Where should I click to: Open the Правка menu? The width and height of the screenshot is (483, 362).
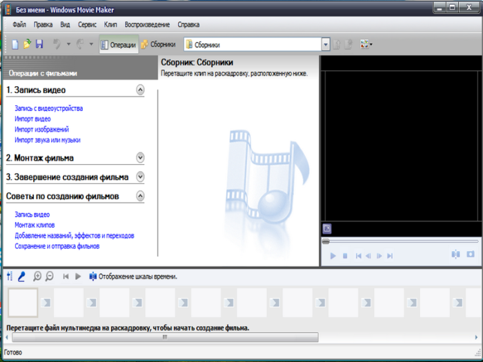tap(43, 25)
